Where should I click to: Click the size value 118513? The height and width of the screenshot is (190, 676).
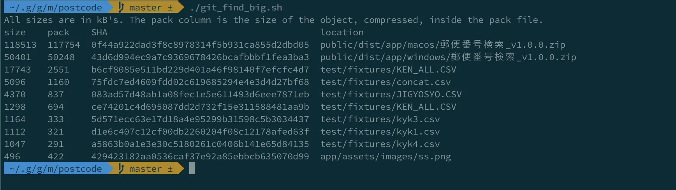(x=20, y=45)
